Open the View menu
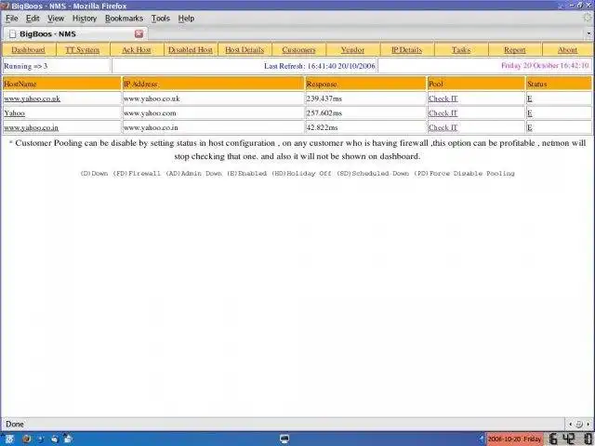595x446 pixels. [x=56, y=19]
